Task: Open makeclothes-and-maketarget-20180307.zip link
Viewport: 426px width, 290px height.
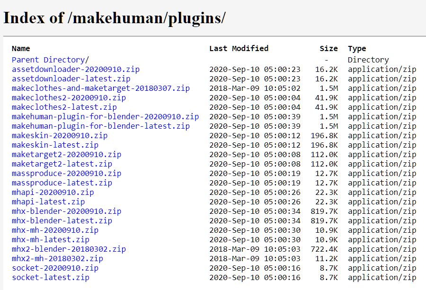Action: 100,88
